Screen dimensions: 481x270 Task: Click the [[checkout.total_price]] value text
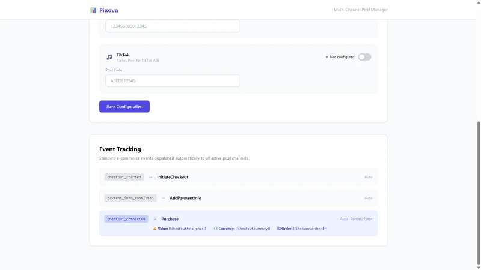point(187,229)
